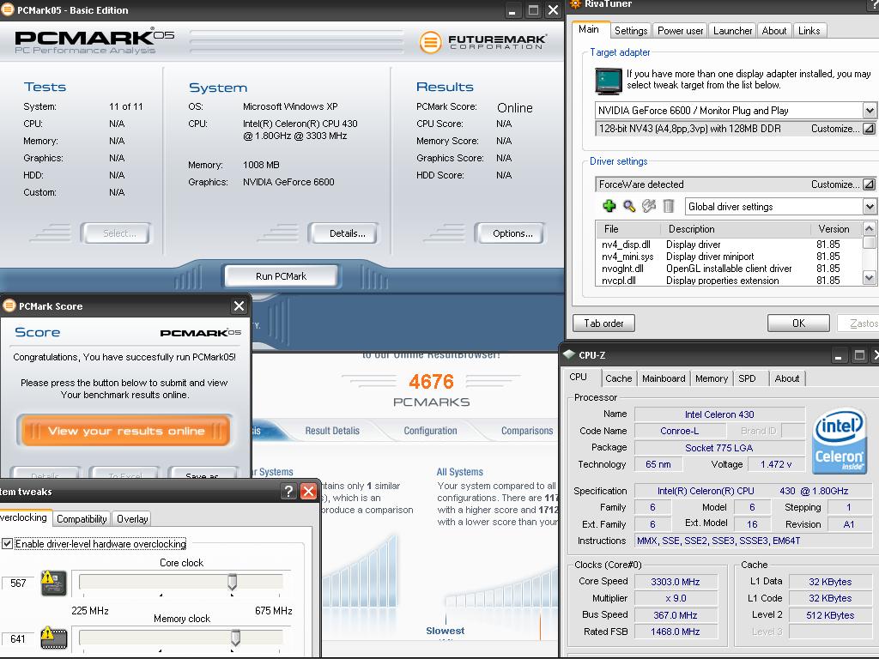Screen dimensions: 879x659
Task: Click the driver file list scrollbar up arrow
Action: 869,228
